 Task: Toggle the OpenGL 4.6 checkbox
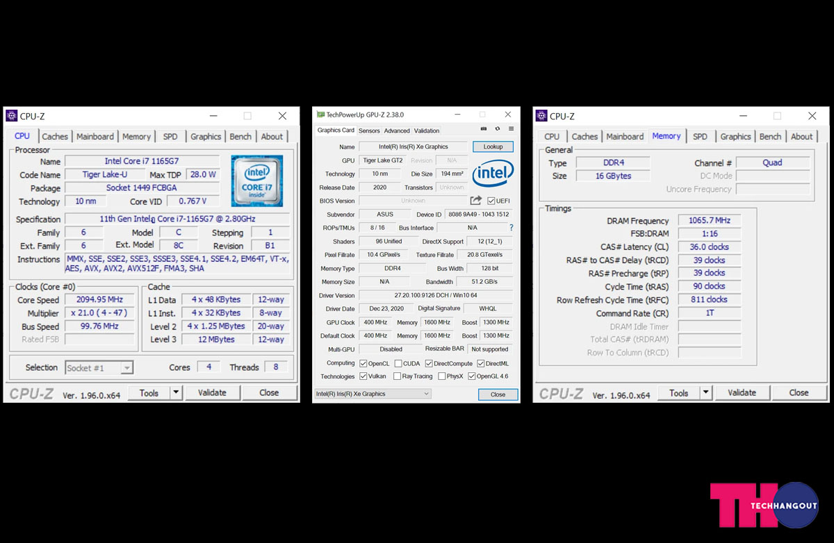coord(472,376)
